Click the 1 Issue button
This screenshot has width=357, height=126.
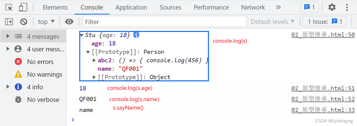[324, 22]
